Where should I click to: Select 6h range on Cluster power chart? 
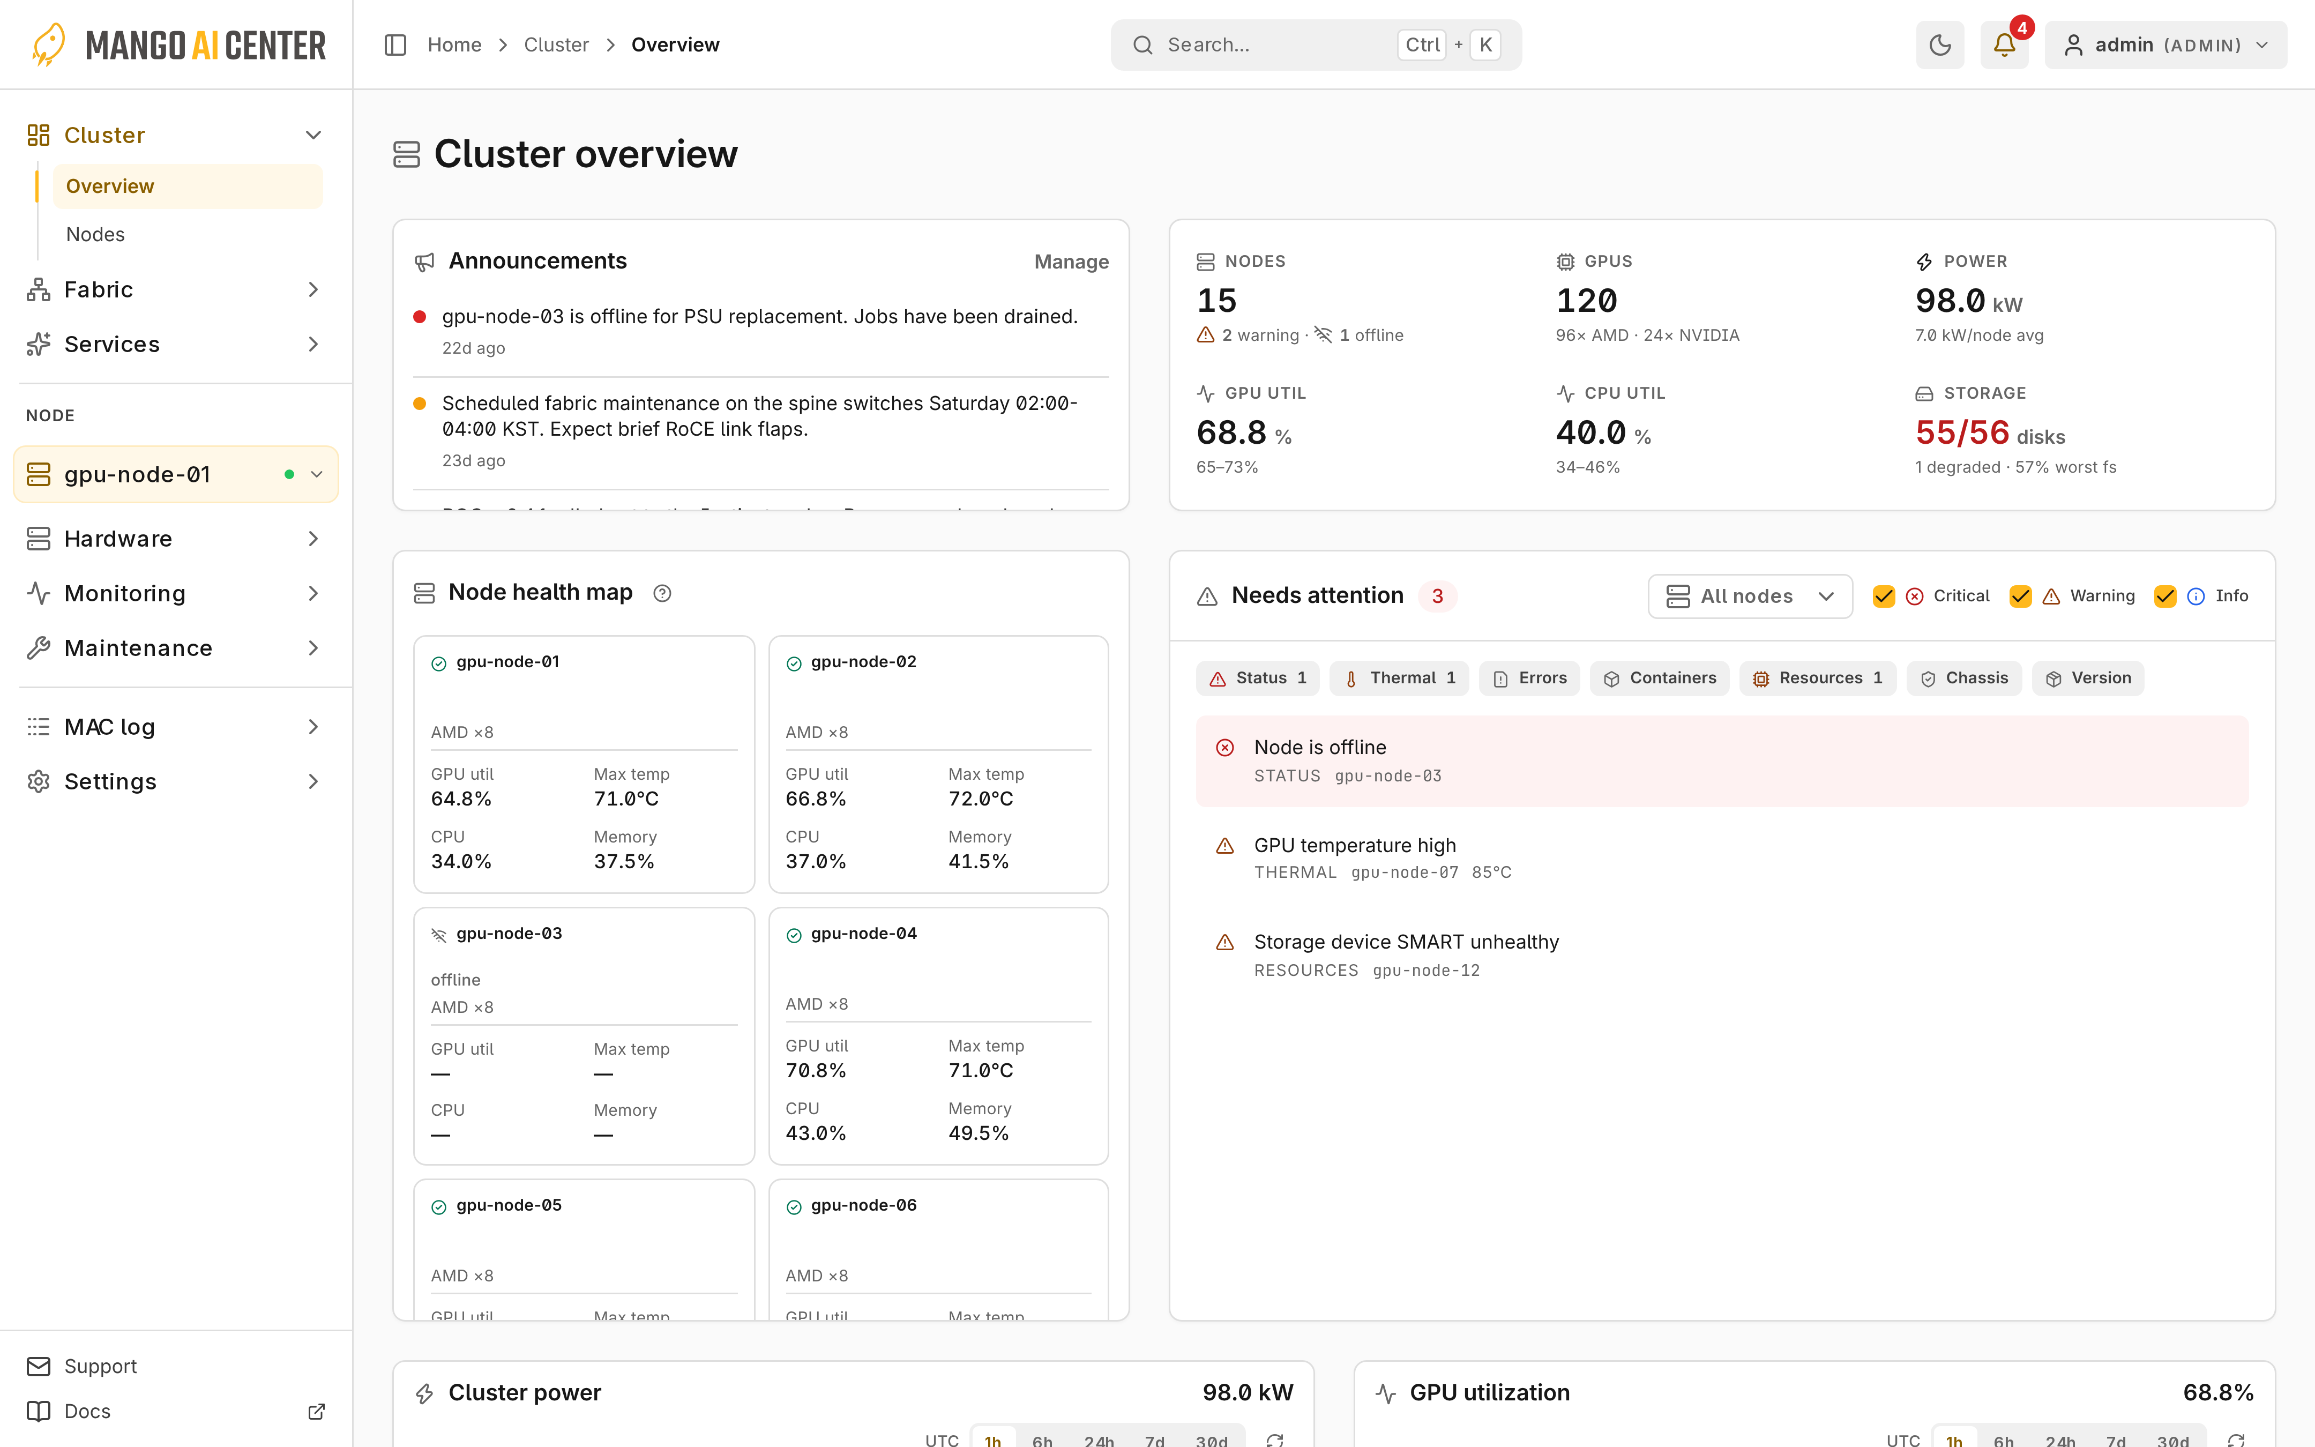coord(1042,1441)
